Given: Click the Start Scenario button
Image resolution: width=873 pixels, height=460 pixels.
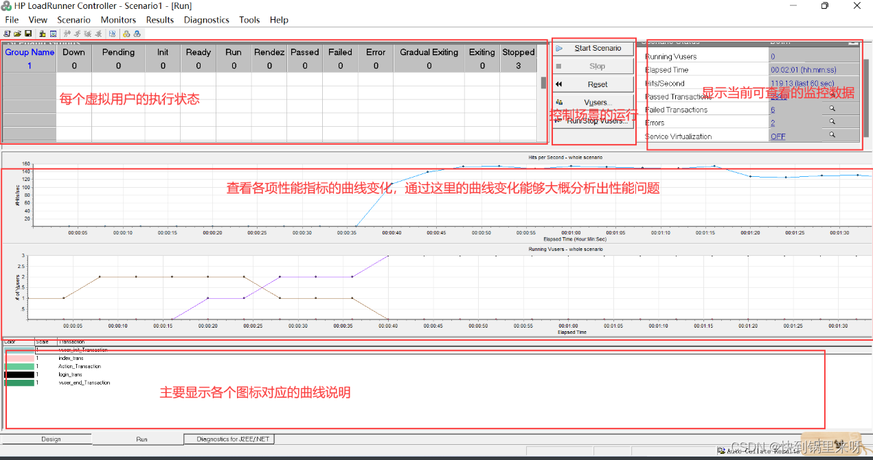Looking at the screenshot, I should coord(593,48).
